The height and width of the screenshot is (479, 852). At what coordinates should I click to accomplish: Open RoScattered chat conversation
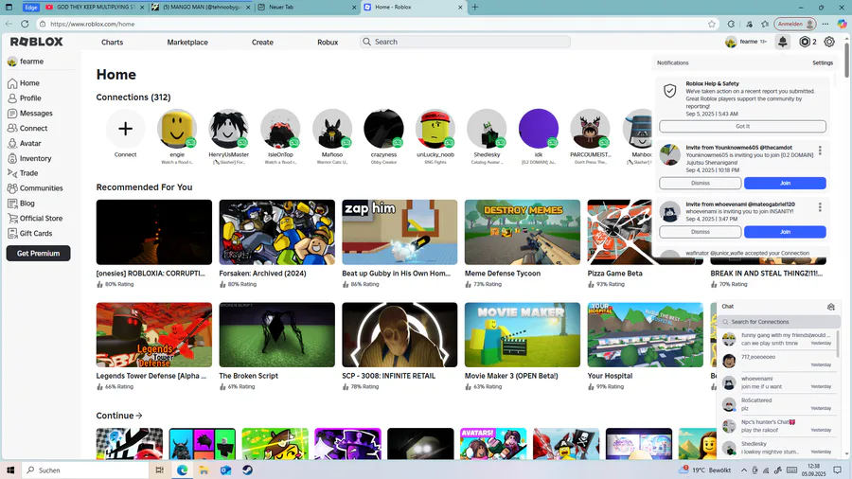[777, 404]
